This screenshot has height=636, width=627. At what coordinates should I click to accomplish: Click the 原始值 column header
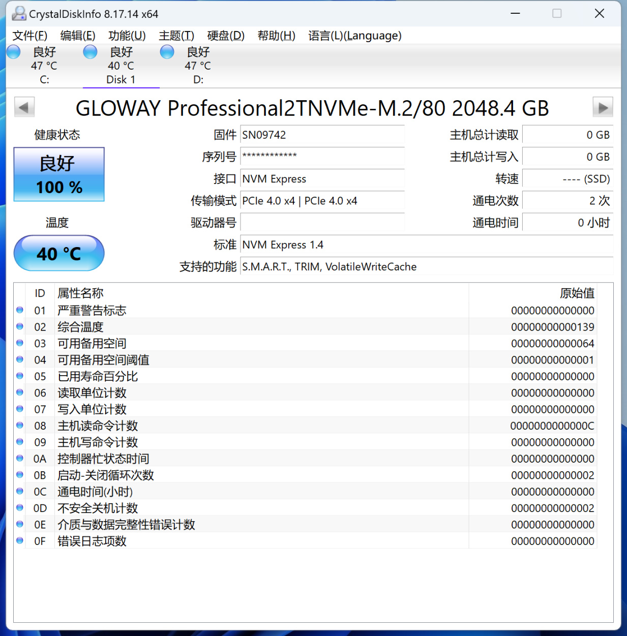[x=532, y=293]
